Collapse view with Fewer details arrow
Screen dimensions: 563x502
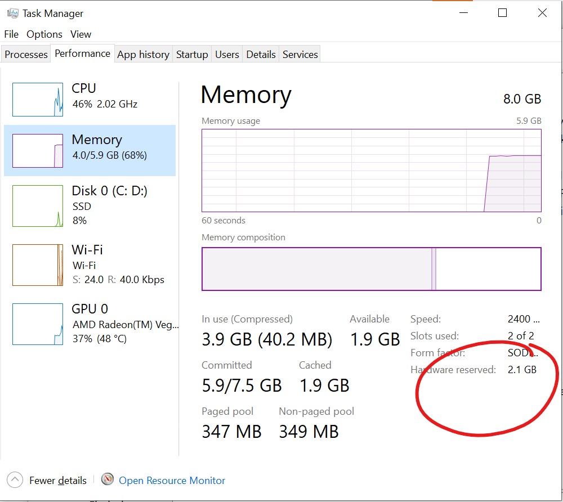(x=15, y=479)
